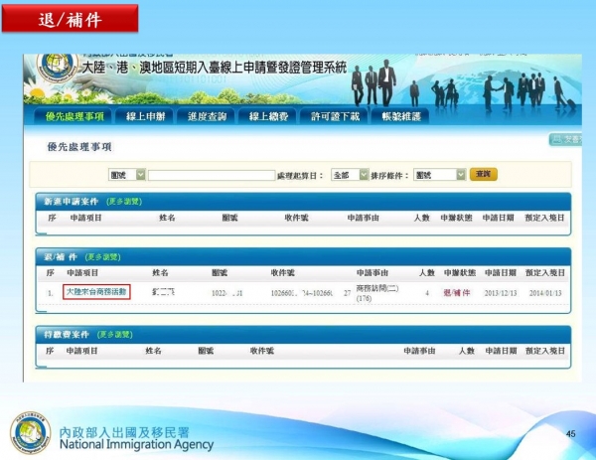Click 更多瀏覽 link beside 退/補件
Viewport: 596px width, 460px height.
point(102,256)
